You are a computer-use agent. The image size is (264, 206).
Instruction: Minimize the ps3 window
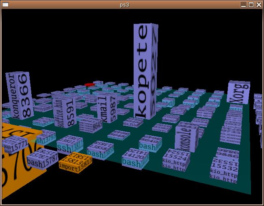pyautogui.click(x=243, y=4)
